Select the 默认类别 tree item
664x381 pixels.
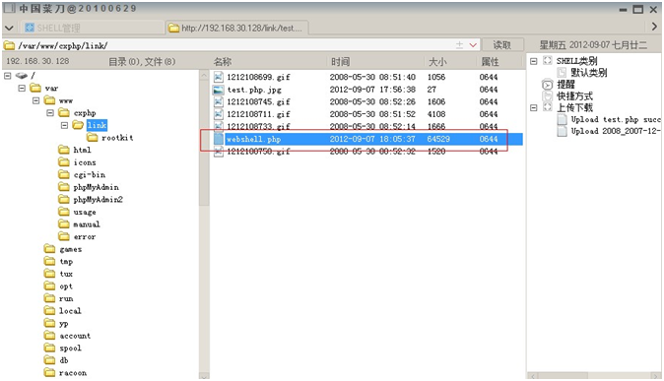[x=588, y=73]
